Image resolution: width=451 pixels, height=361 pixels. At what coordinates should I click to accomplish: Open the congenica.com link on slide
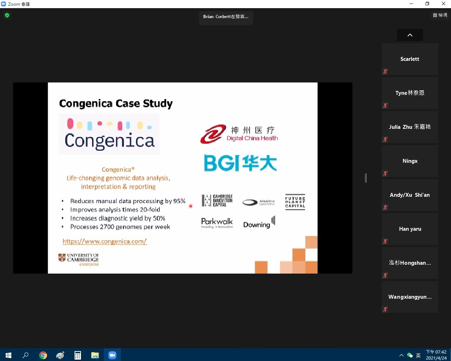tap(105, 241)
